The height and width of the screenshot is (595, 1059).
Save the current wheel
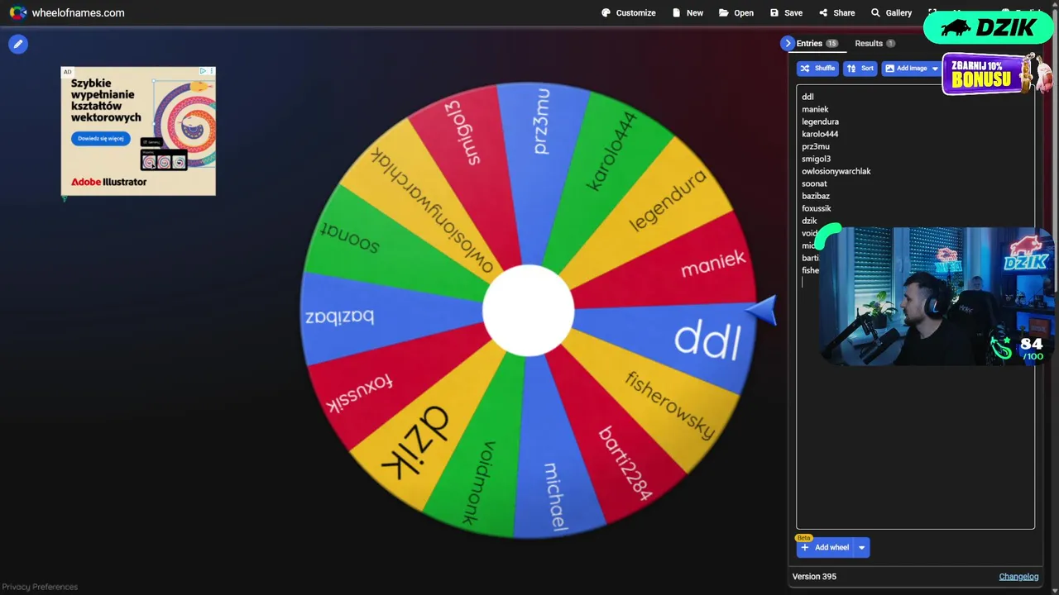click(x=786, y=12)
